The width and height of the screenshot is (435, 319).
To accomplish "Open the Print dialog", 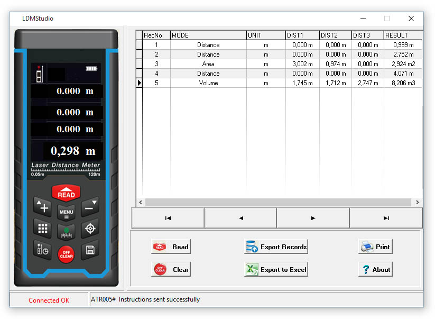I will (x=375, y=247).
